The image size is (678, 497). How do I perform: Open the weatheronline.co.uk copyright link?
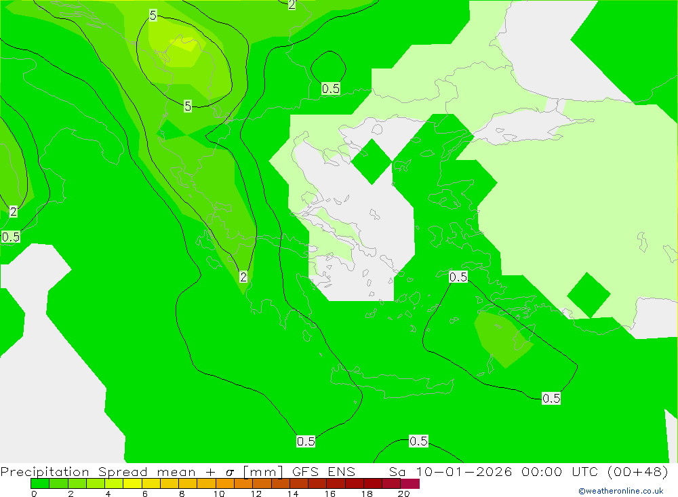coord(621,491)
